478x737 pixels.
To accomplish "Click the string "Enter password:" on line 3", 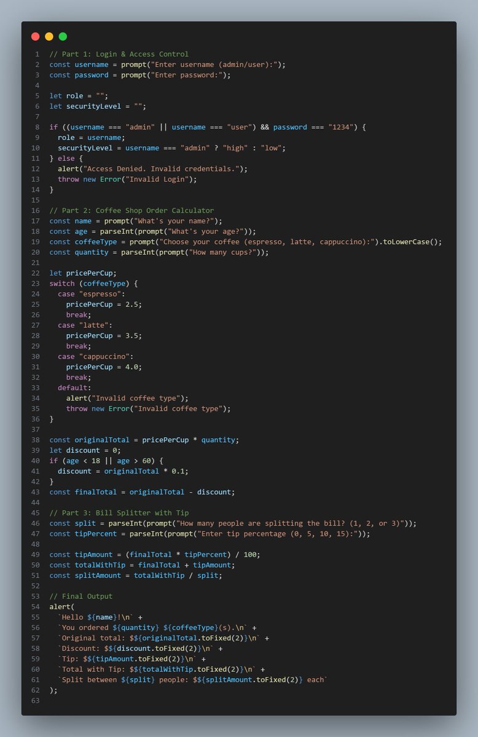I will point(188,75).
